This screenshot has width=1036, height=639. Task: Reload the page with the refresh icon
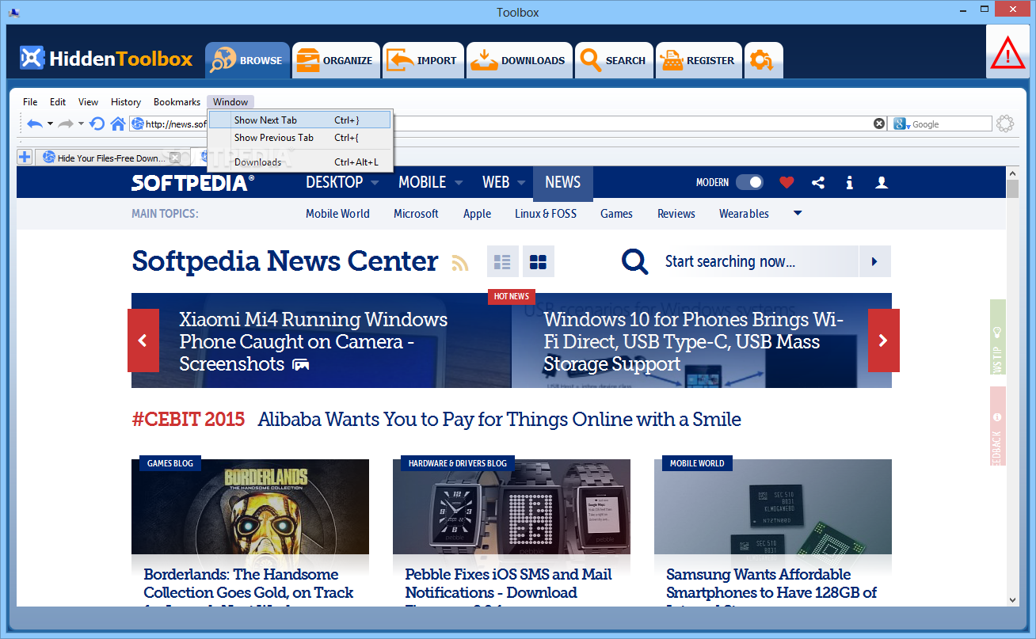[97, 124]
